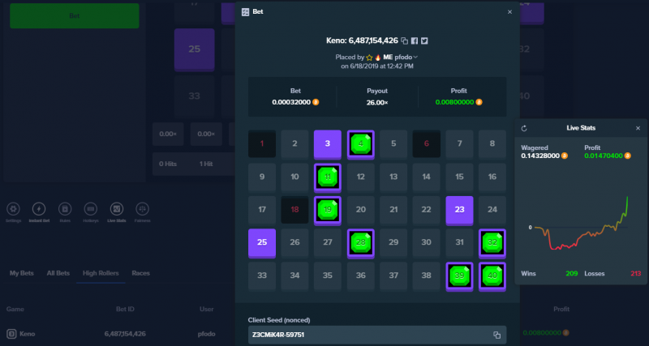Image resolution: width=649 pixels, height=346 pixels.
Task: Click star badge beside ME pfodo
Action: (370, 58)
